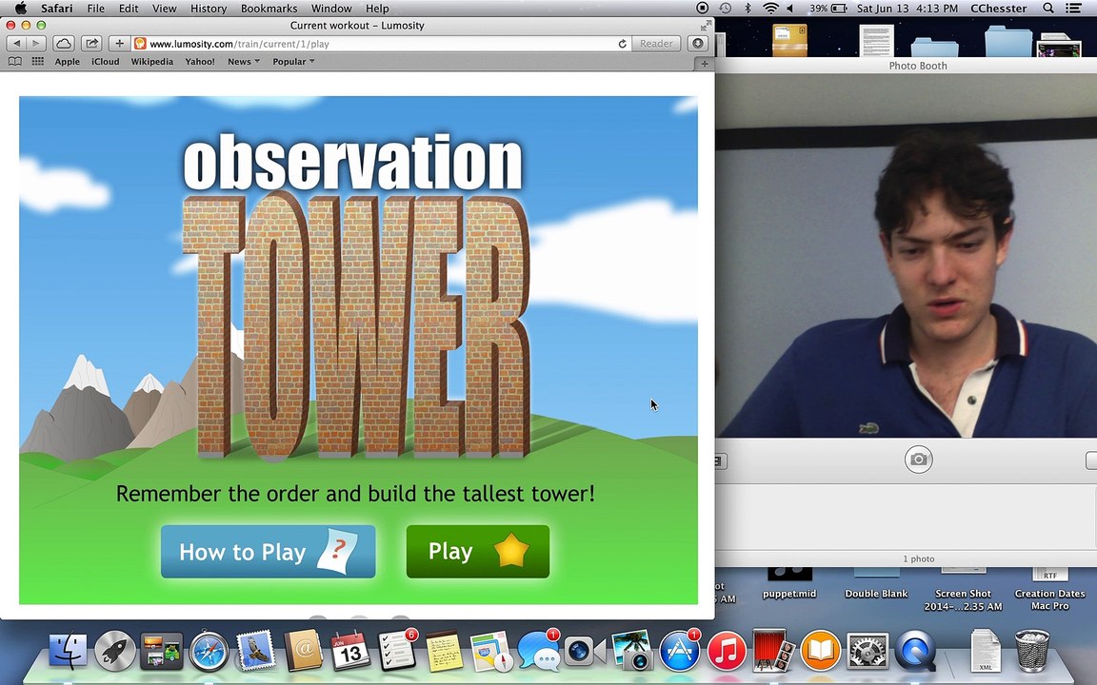Click the Reader button
The width and height of the screenshot is (1097, 685).
[x=656, y=44]
